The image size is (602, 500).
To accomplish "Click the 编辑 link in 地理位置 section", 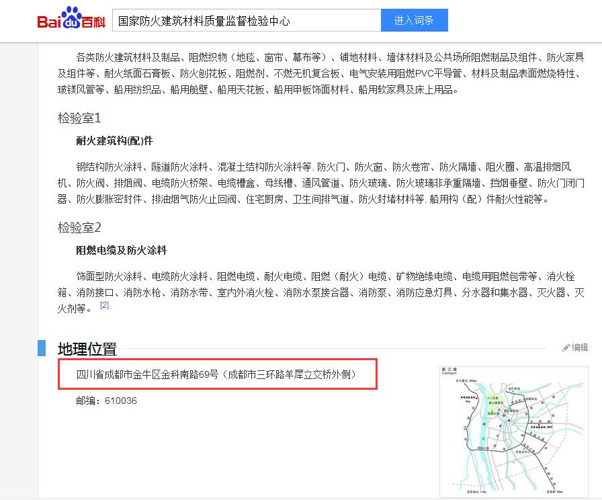I will 579,347.
